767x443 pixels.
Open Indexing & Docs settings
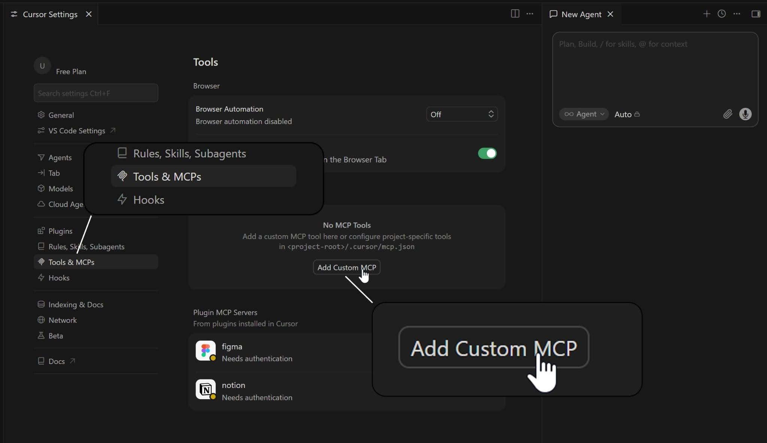pyautogui.click(x=96, y=305)
